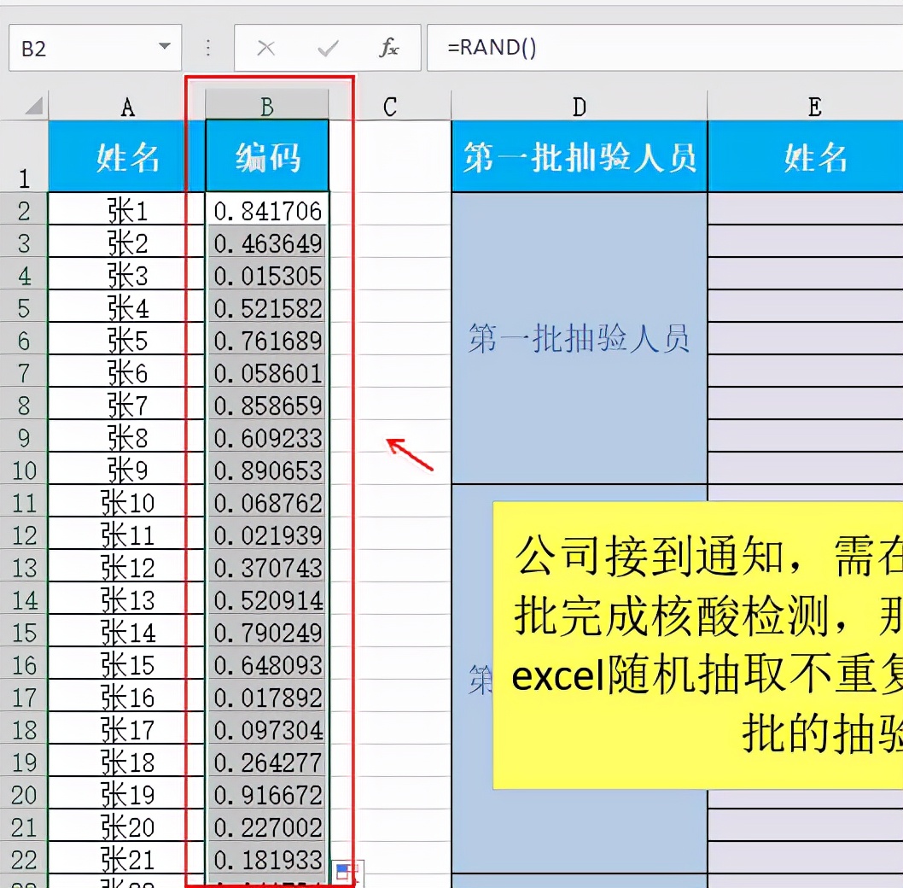
Task: Select cell B2 containing 0.841706
Action: click(266, 210)
